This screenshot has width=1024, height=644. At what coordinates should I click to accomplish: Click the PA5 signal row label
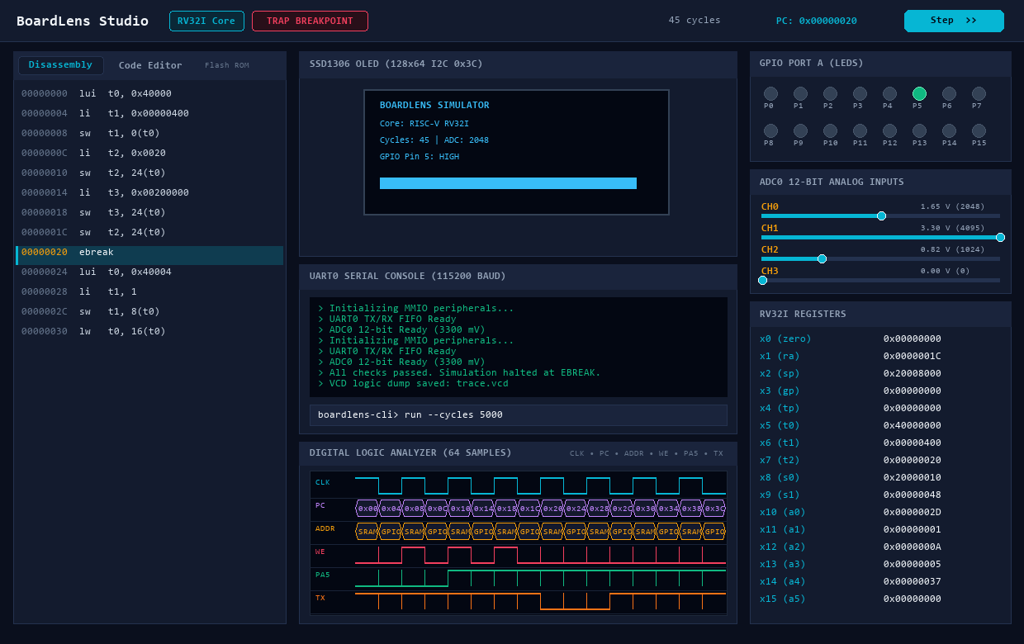tap(322, 575)
